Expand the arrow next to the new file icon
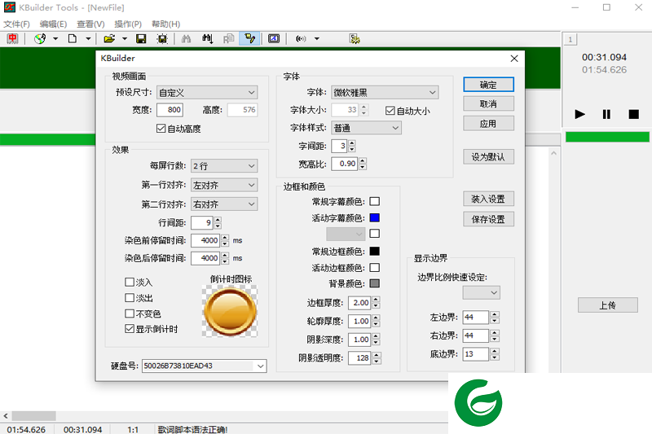This screenshot has width=652, height=434. point(88,38)
